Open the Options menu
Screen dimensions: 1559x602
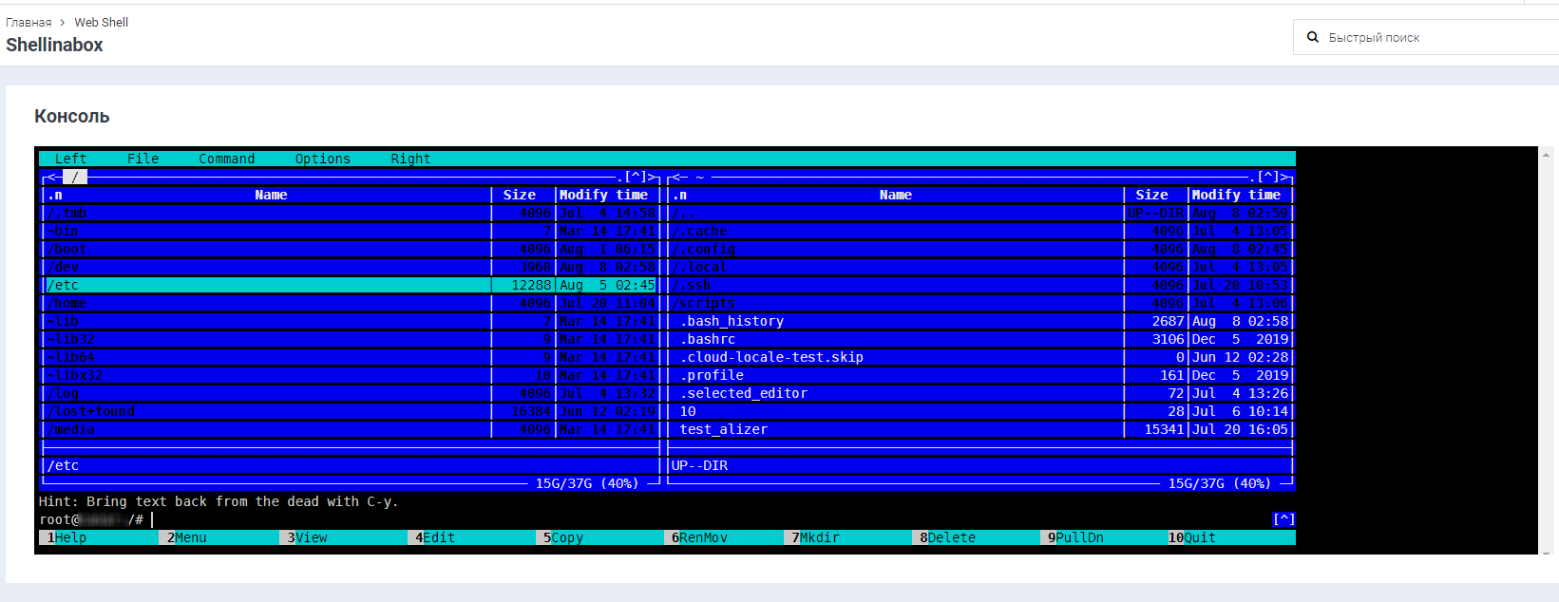coord(322,159)
